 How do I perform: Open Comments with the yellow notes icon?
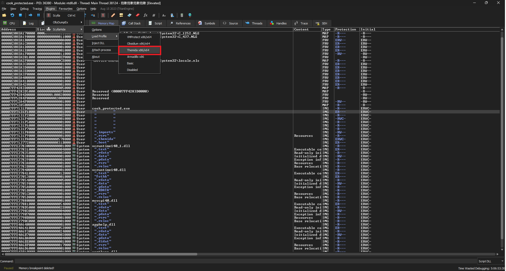[121, 15]
